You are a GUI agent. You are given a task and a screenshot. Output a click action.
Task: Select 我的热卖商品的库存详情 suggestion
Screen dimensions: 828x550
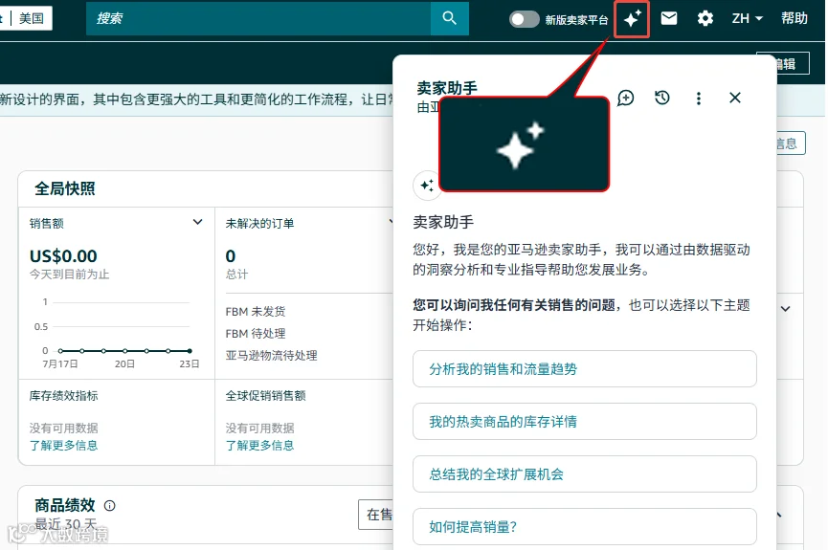point(584,421)
